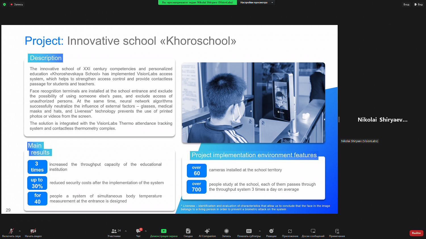
Task: Open Приложения apps panel
Action: point(290,233)
